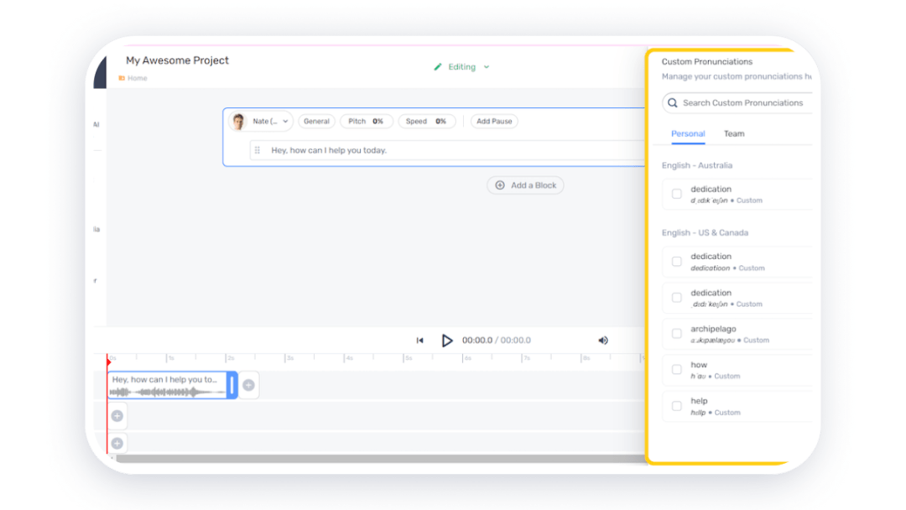Select the archipelago custom pronunciation checkbox
Screen dimensions: 906x510
coord(676,333)
